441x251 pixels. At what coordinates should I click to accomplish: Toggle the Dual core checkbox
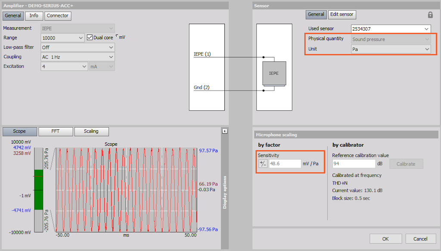(x=90, y=38)
